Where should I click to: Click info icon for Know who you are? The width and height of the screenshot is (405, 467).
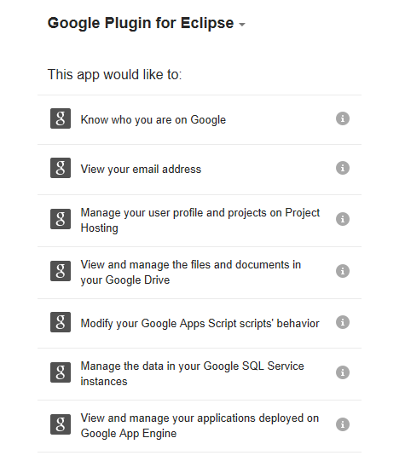343,118
